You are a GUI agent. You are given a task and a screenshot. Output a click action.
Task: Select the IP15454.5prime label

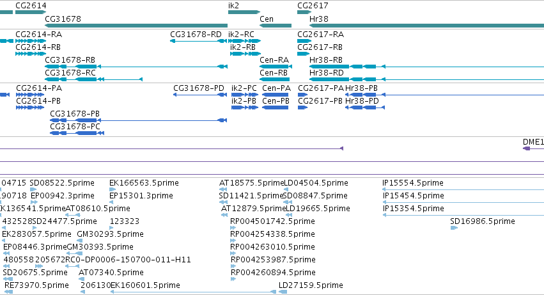coord(414,196)
